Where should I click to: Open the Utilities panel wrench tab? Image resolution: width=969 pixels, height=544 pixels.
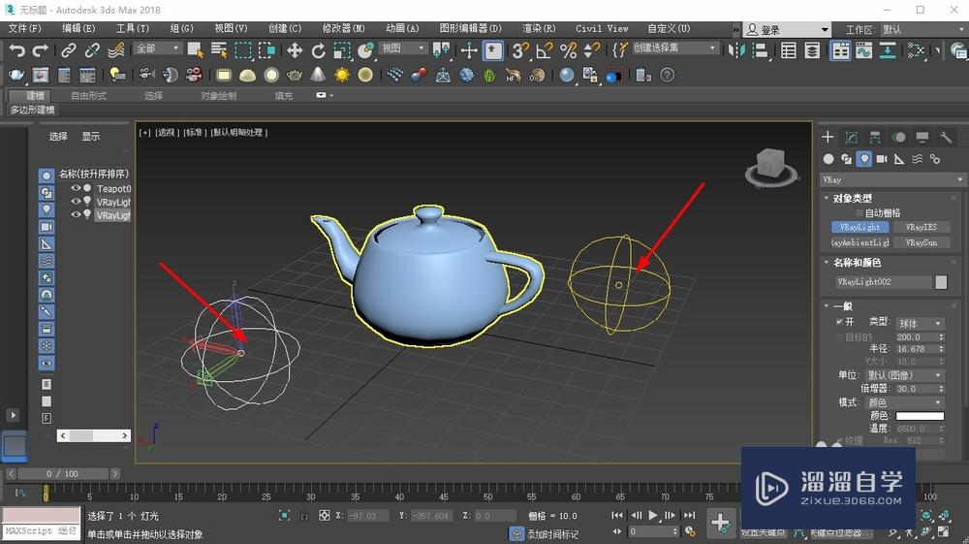[946, 138]
